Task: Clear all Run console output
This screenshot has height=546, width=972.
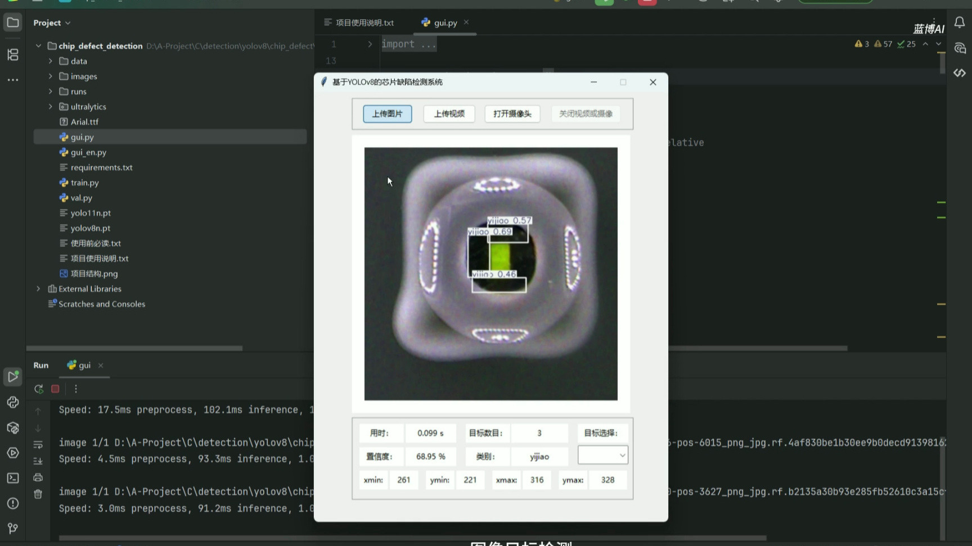Action: (x=38, y=494)
